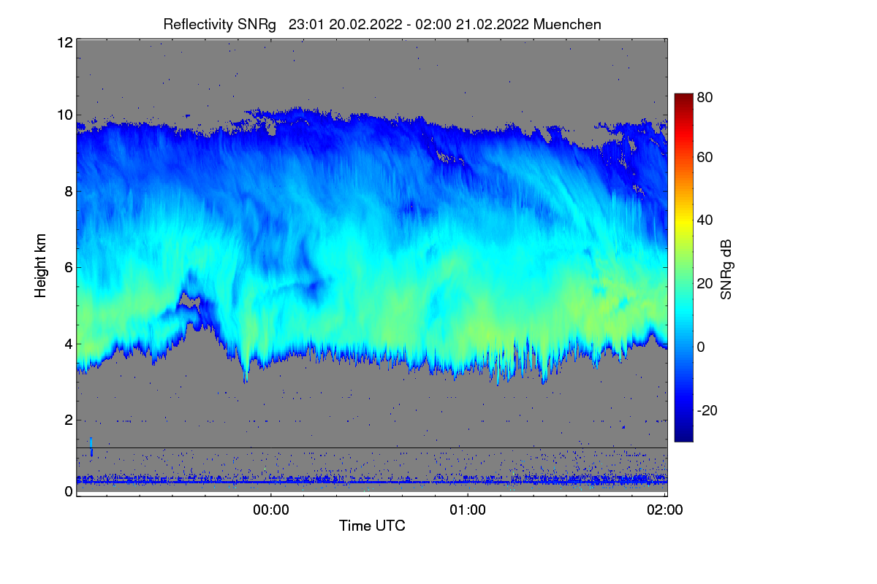Click the yellow band of the colorbar
Image resolution: width=877 pixels, height=584 pixels.
[683, 220]
